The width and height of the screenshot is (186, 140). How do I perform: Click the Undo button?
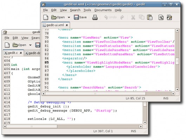tap(110, 17)
